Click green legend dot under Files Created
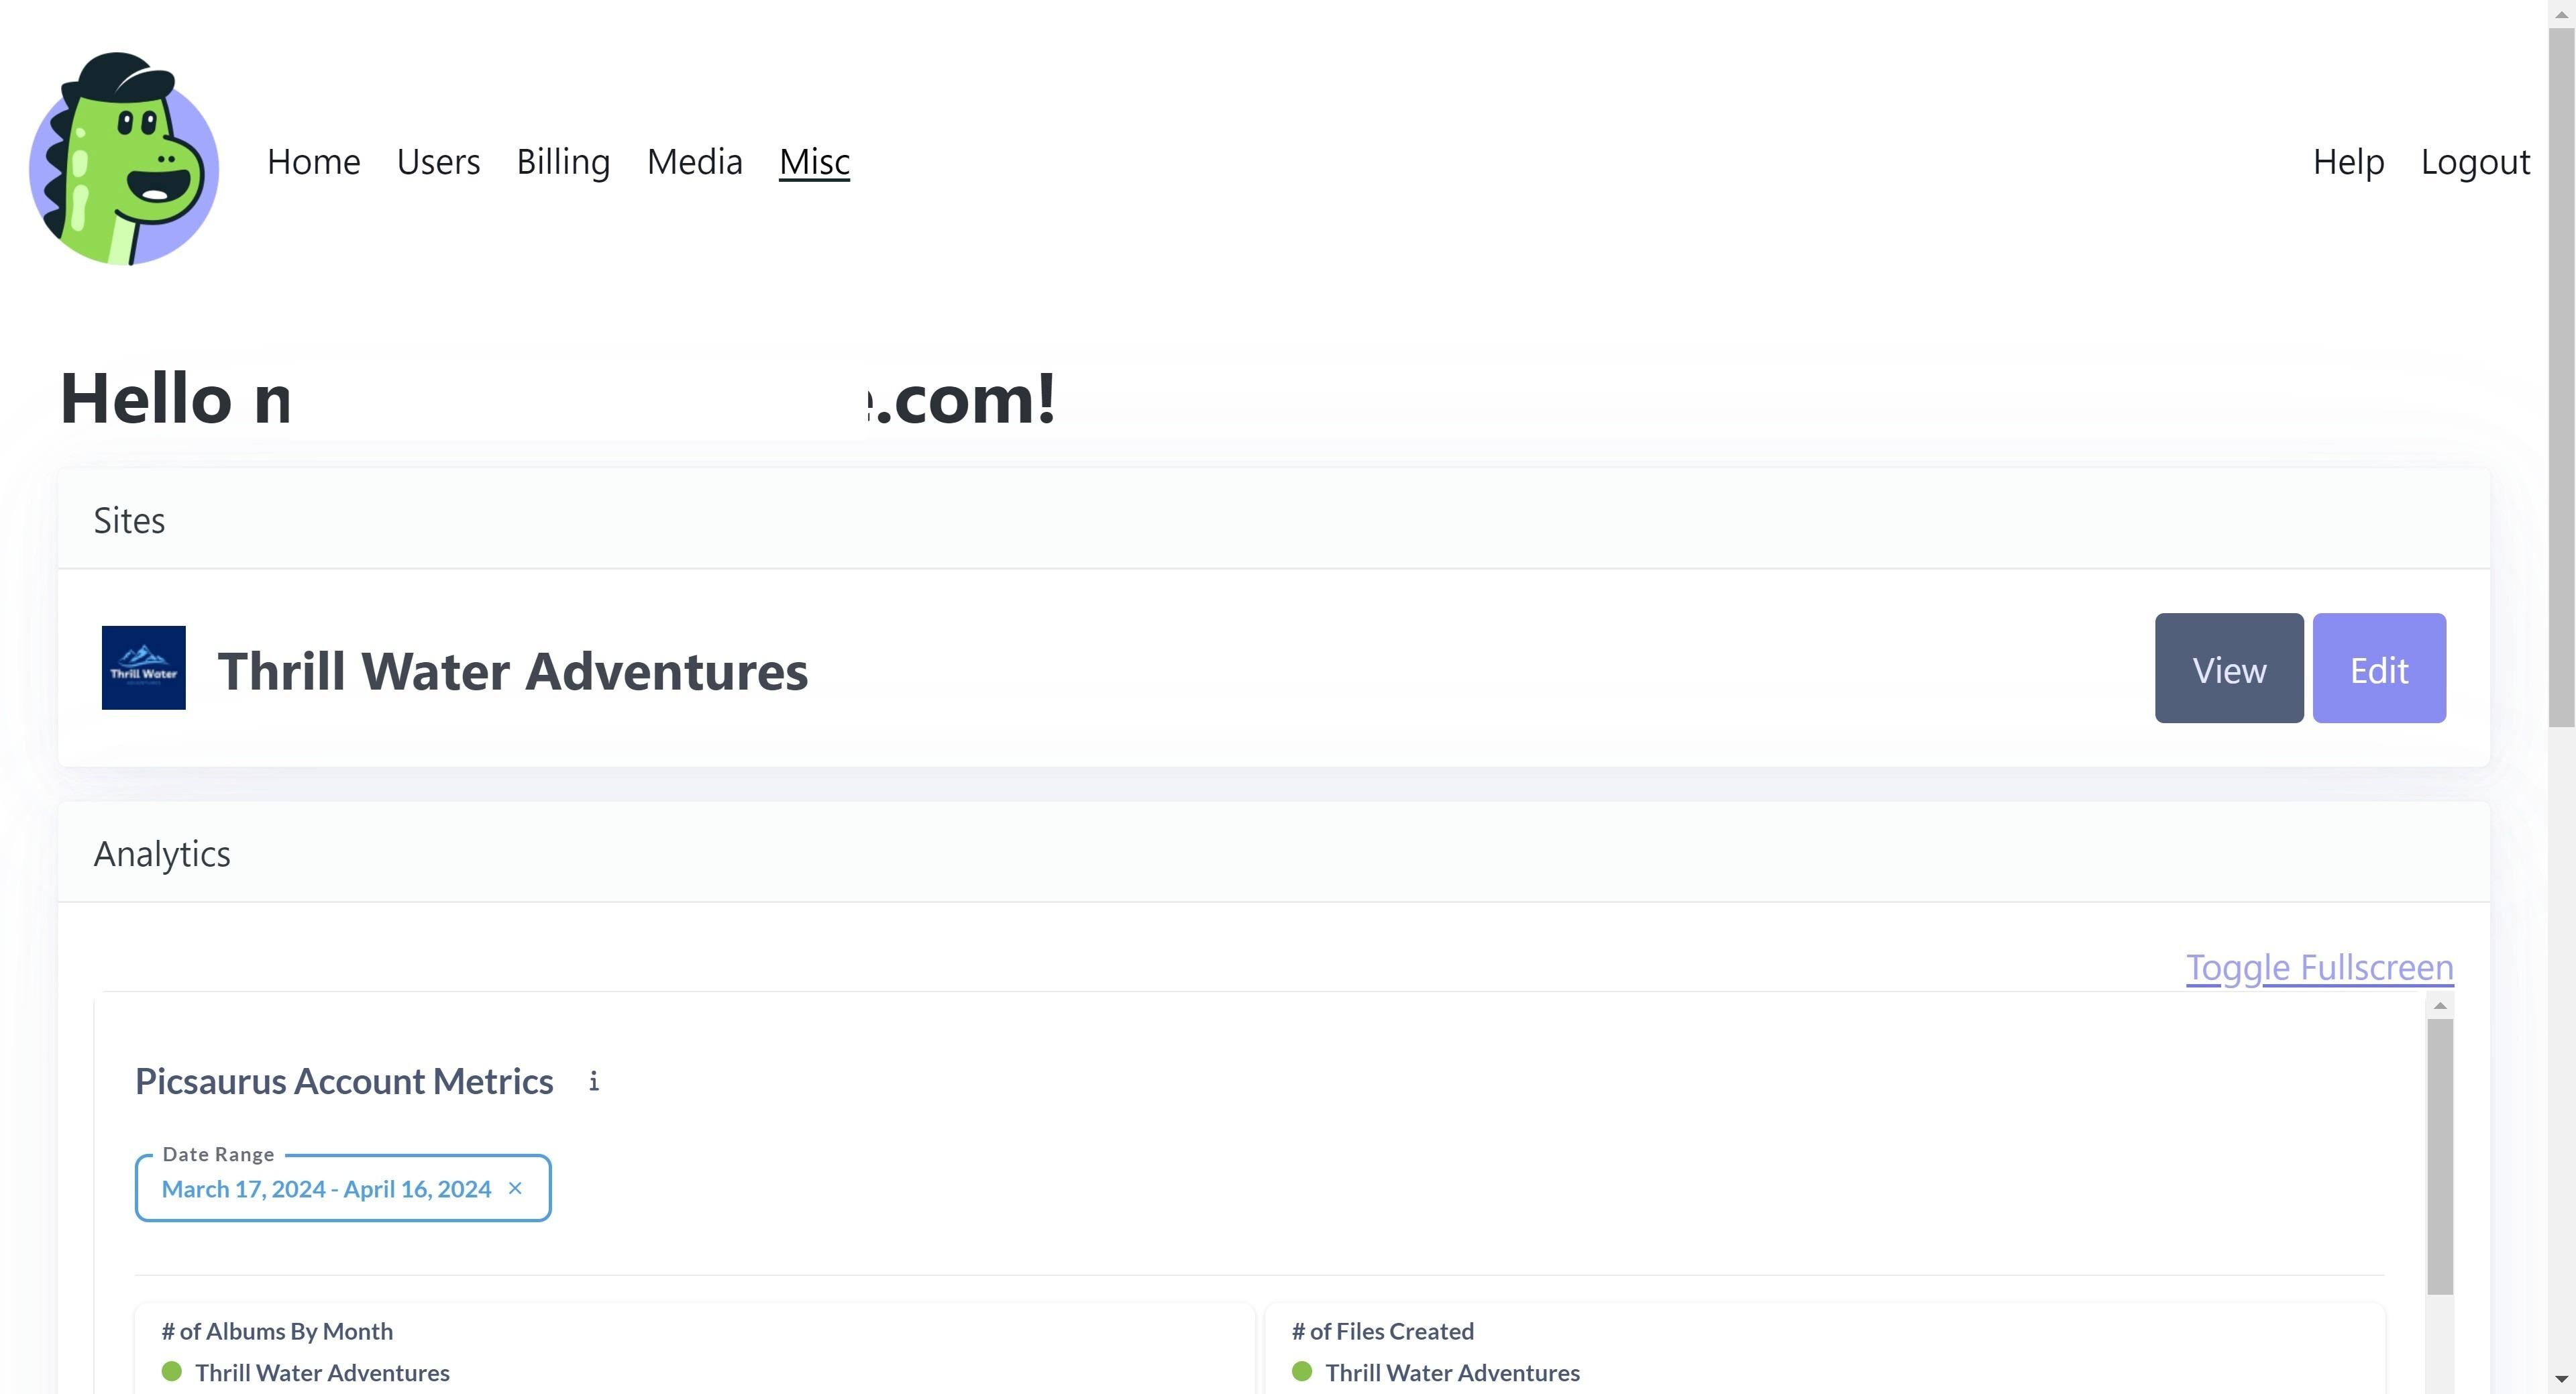Screen dimensions: 2576x1394 pyautogui.click(x=1302, y=1371)
